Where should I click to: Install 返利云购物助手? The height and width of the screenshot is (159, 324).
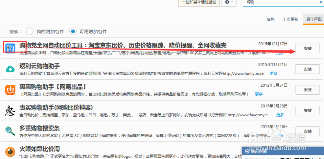pyautogui.click(x=308, y=69)
